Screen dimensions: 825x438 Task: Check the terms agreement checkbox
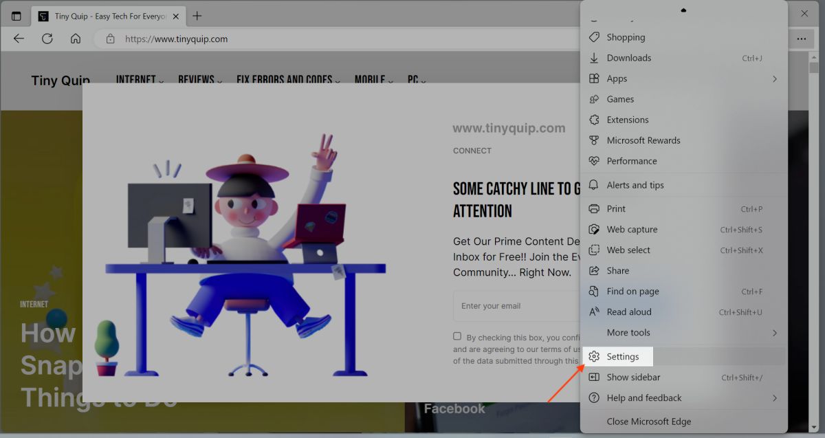457,336
